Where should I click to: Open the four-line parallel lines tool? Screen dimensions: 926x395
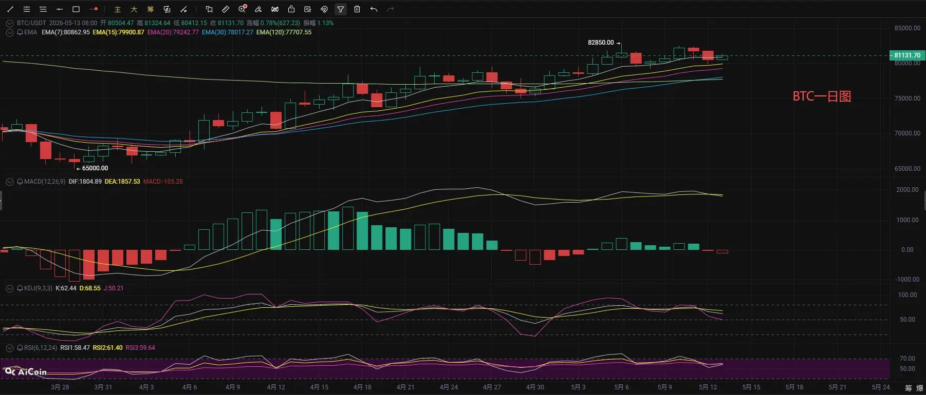tap(27, 9)
